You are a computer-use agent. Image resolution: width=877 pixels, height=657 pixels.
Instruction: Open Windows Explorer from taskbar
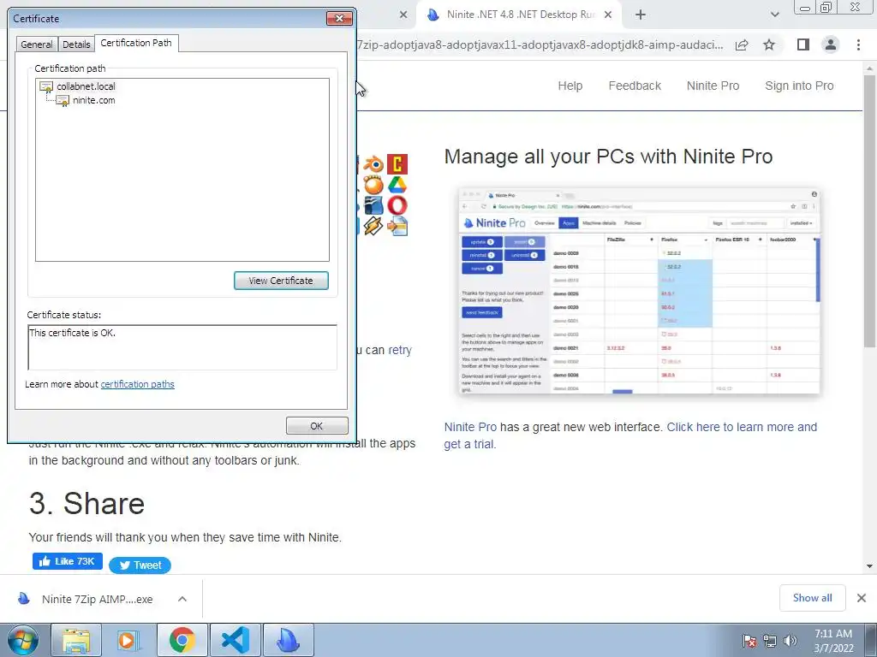pyautogui.click(x=76, y=640)
